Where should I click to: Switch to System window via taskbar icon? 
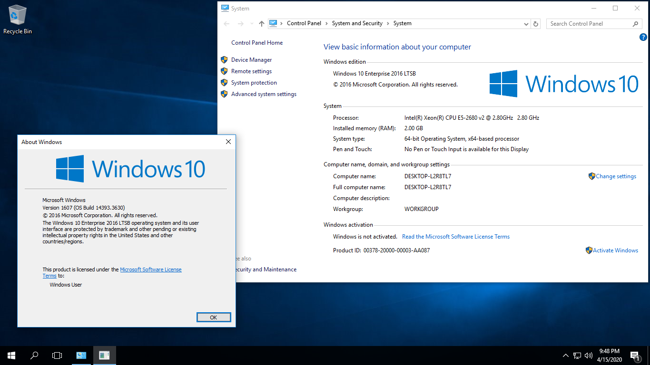tap(81, 355)
